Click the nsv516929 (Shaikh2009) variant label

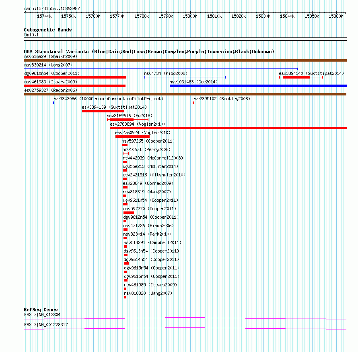[x=51, y=56]
